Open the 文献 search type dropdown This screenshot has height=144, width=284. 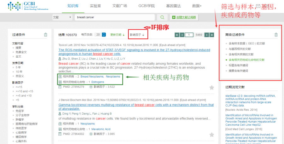click(x=62, y=17)
